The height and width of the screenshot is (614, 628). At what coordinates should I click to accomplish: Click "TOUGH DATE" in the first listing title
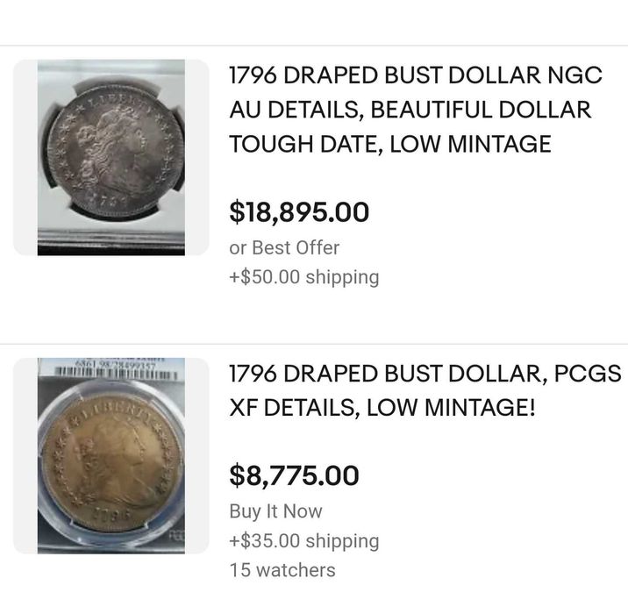[x=303, y=144]
